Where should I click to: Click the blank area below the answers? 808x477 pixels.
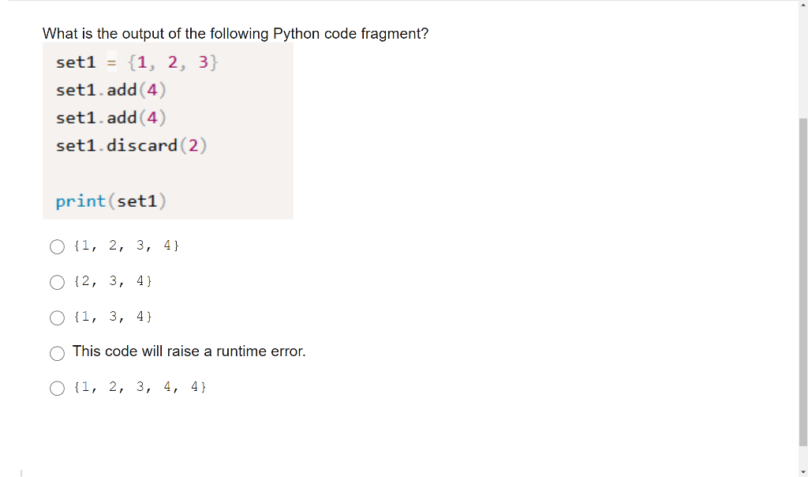[316, 434]
